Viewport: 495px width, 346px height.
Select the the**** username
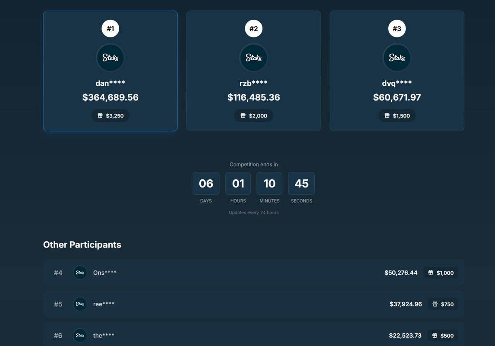click(104, 335)
